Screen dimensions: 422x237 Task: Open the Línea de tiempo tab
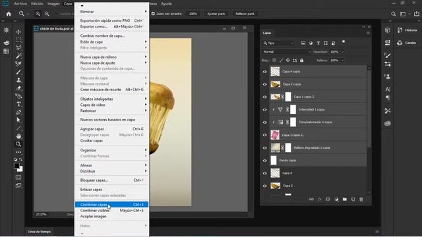[40, 232]
